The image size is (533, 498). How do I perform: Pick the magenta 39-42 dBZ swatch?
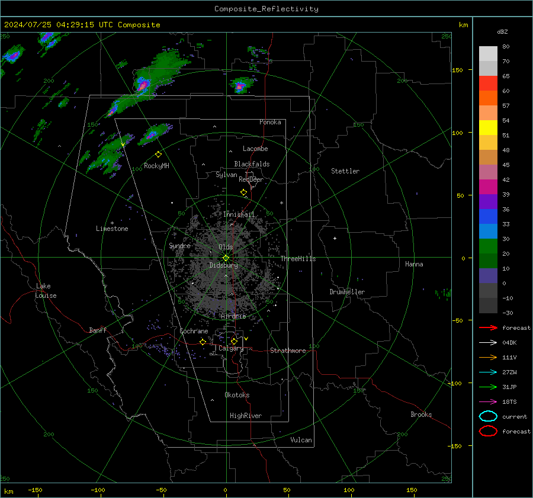point(488,187)
